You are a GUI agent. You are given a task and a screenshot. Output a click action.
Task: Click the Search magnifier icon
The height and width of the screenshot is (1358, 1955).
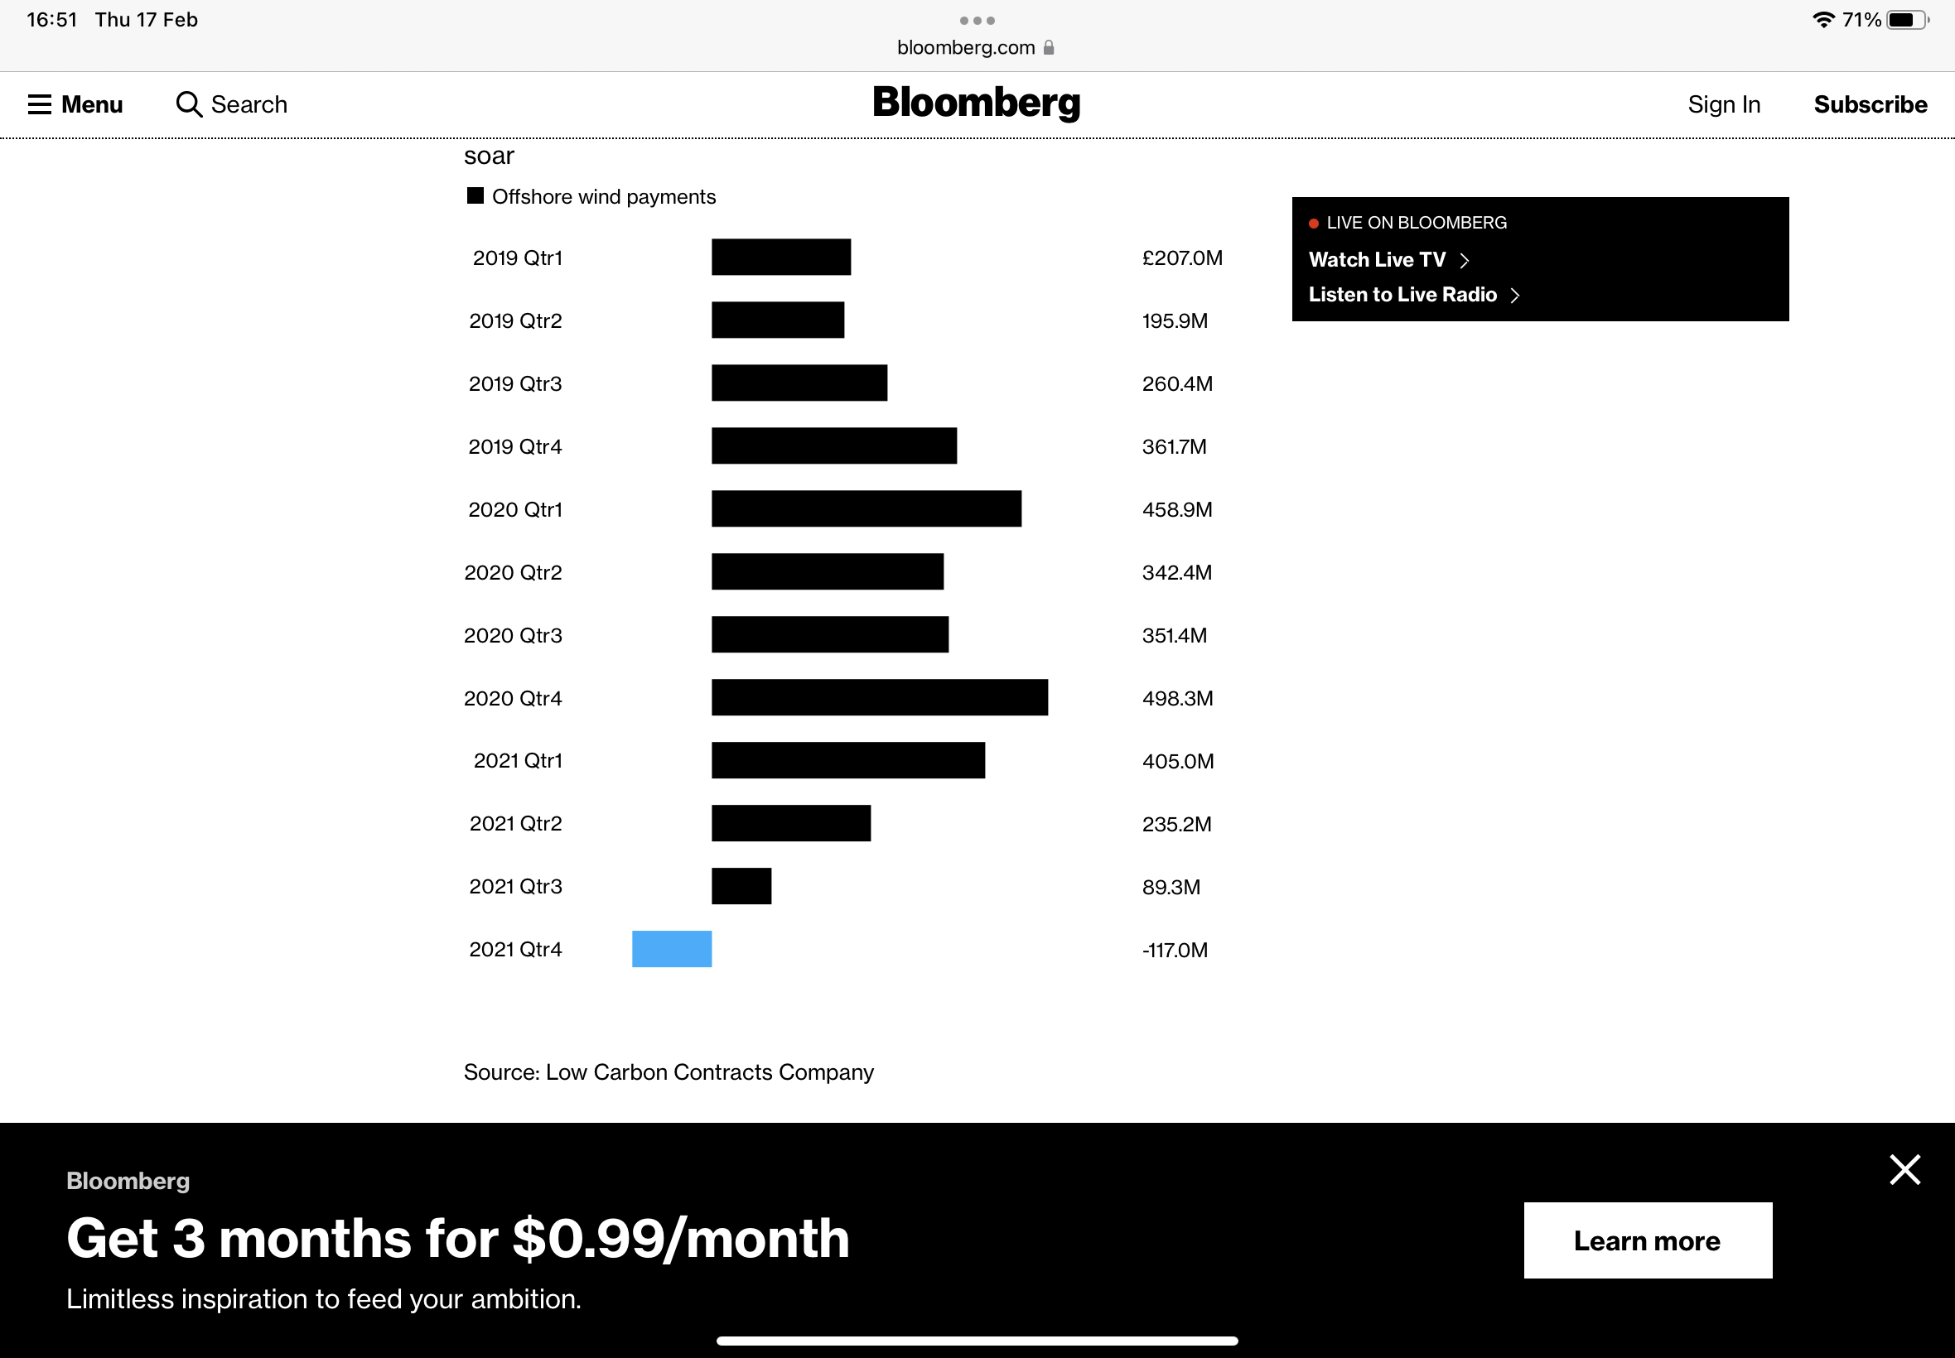(x=188, y=104)
